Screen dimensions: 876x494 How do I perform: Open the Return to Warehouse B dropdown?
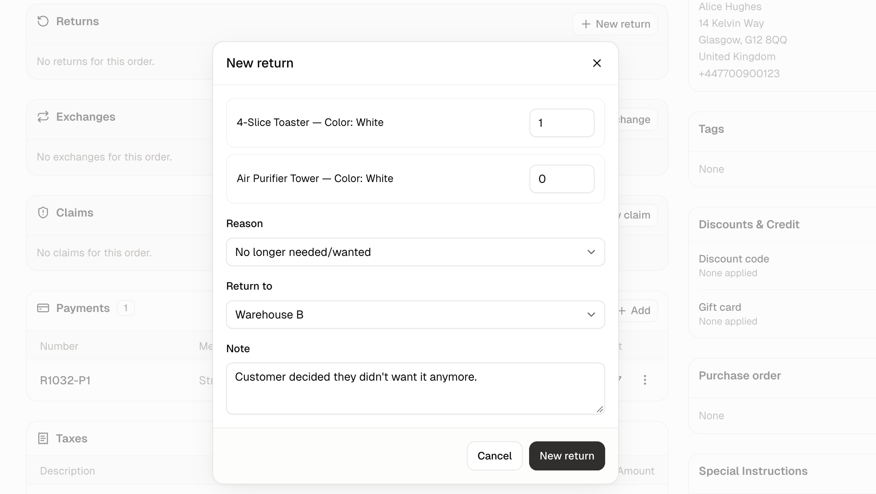[x=415, y=314]
